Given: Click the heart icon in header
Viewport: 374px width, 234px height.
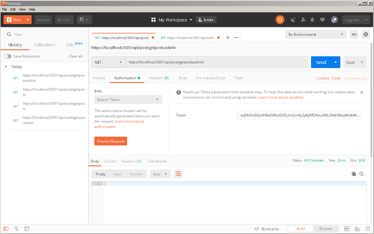Looking at the screenshot, I should (322, 20).
